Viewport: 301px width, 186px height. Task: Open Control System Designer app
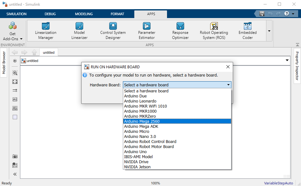click(x=113, y=31)
